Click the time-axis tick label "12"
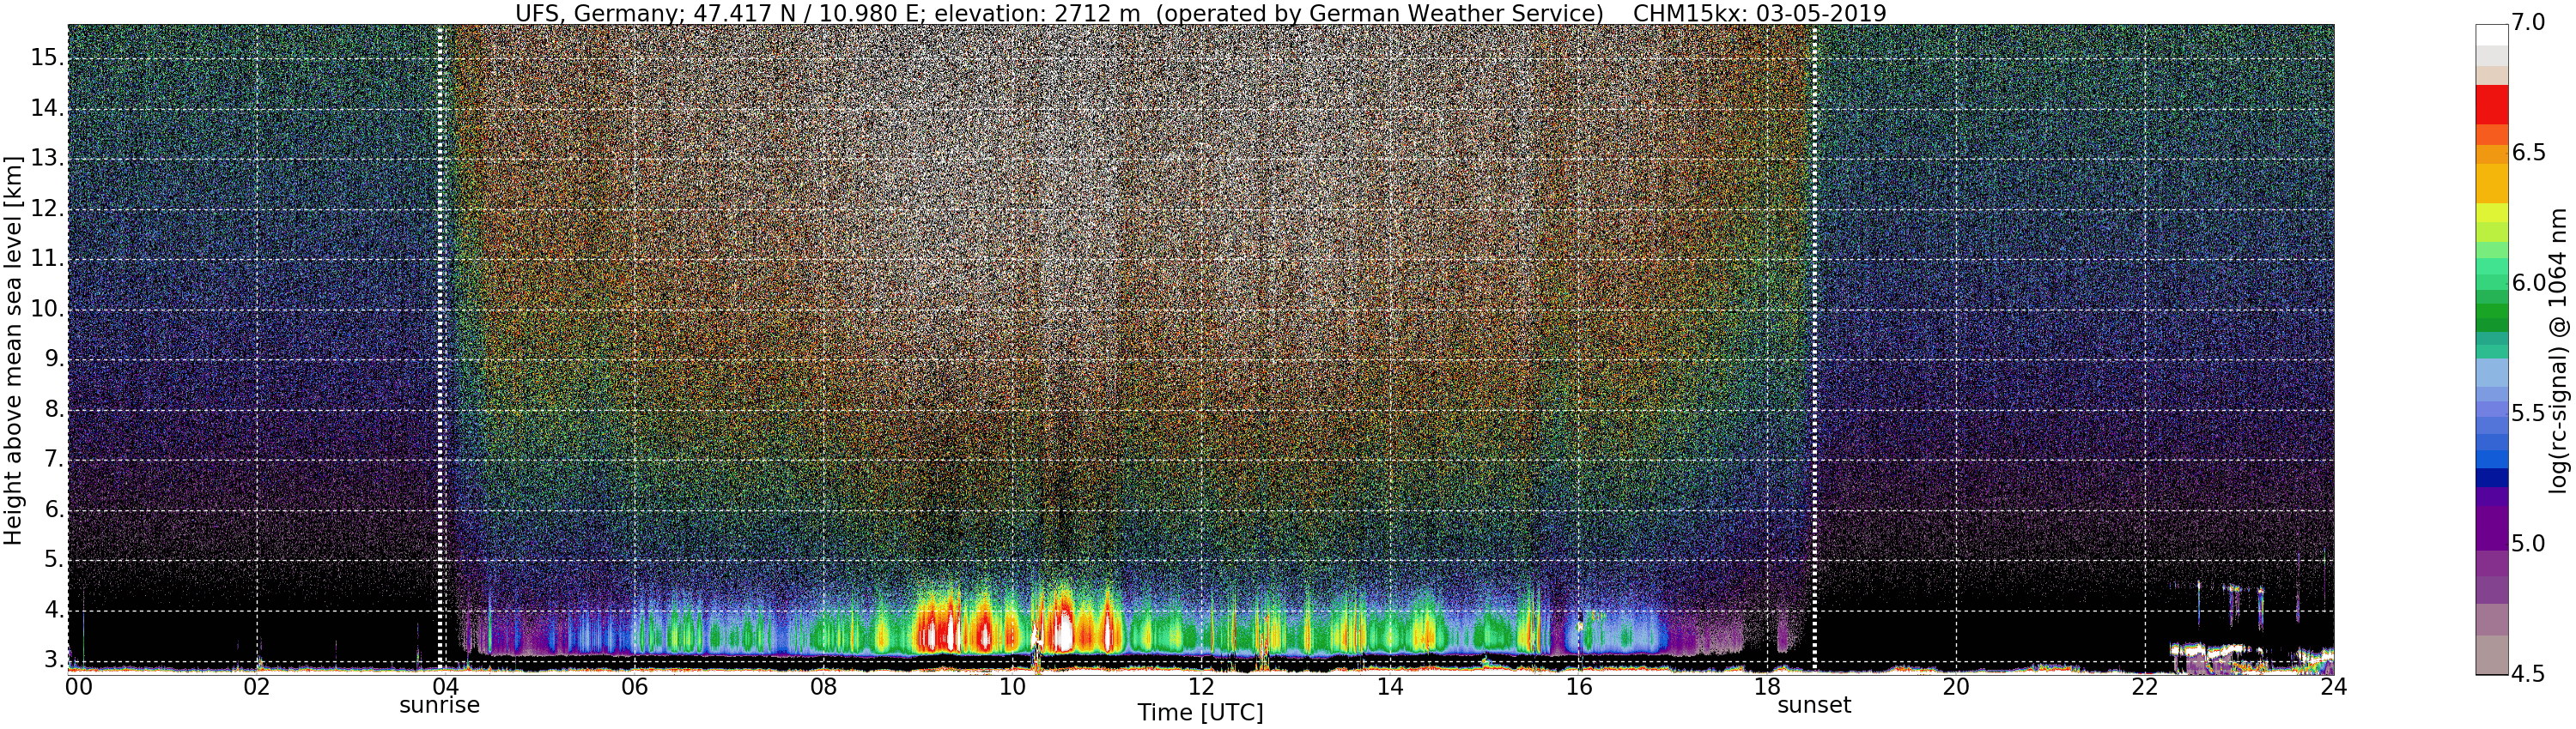The image size is (2576, 729). (1201, 686)
